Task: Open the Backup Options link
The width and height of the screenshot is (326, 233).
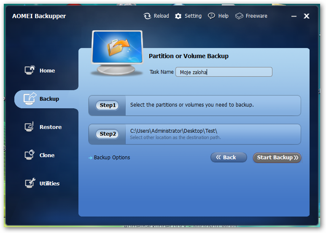Action: [112, 158]
